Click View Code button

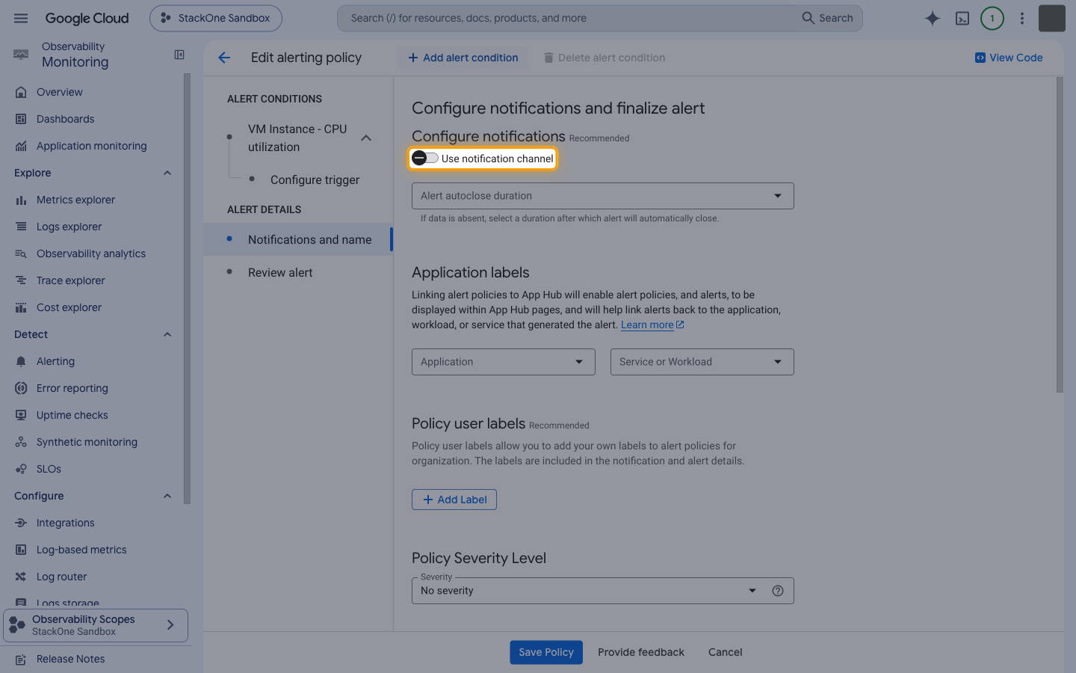1009,58
